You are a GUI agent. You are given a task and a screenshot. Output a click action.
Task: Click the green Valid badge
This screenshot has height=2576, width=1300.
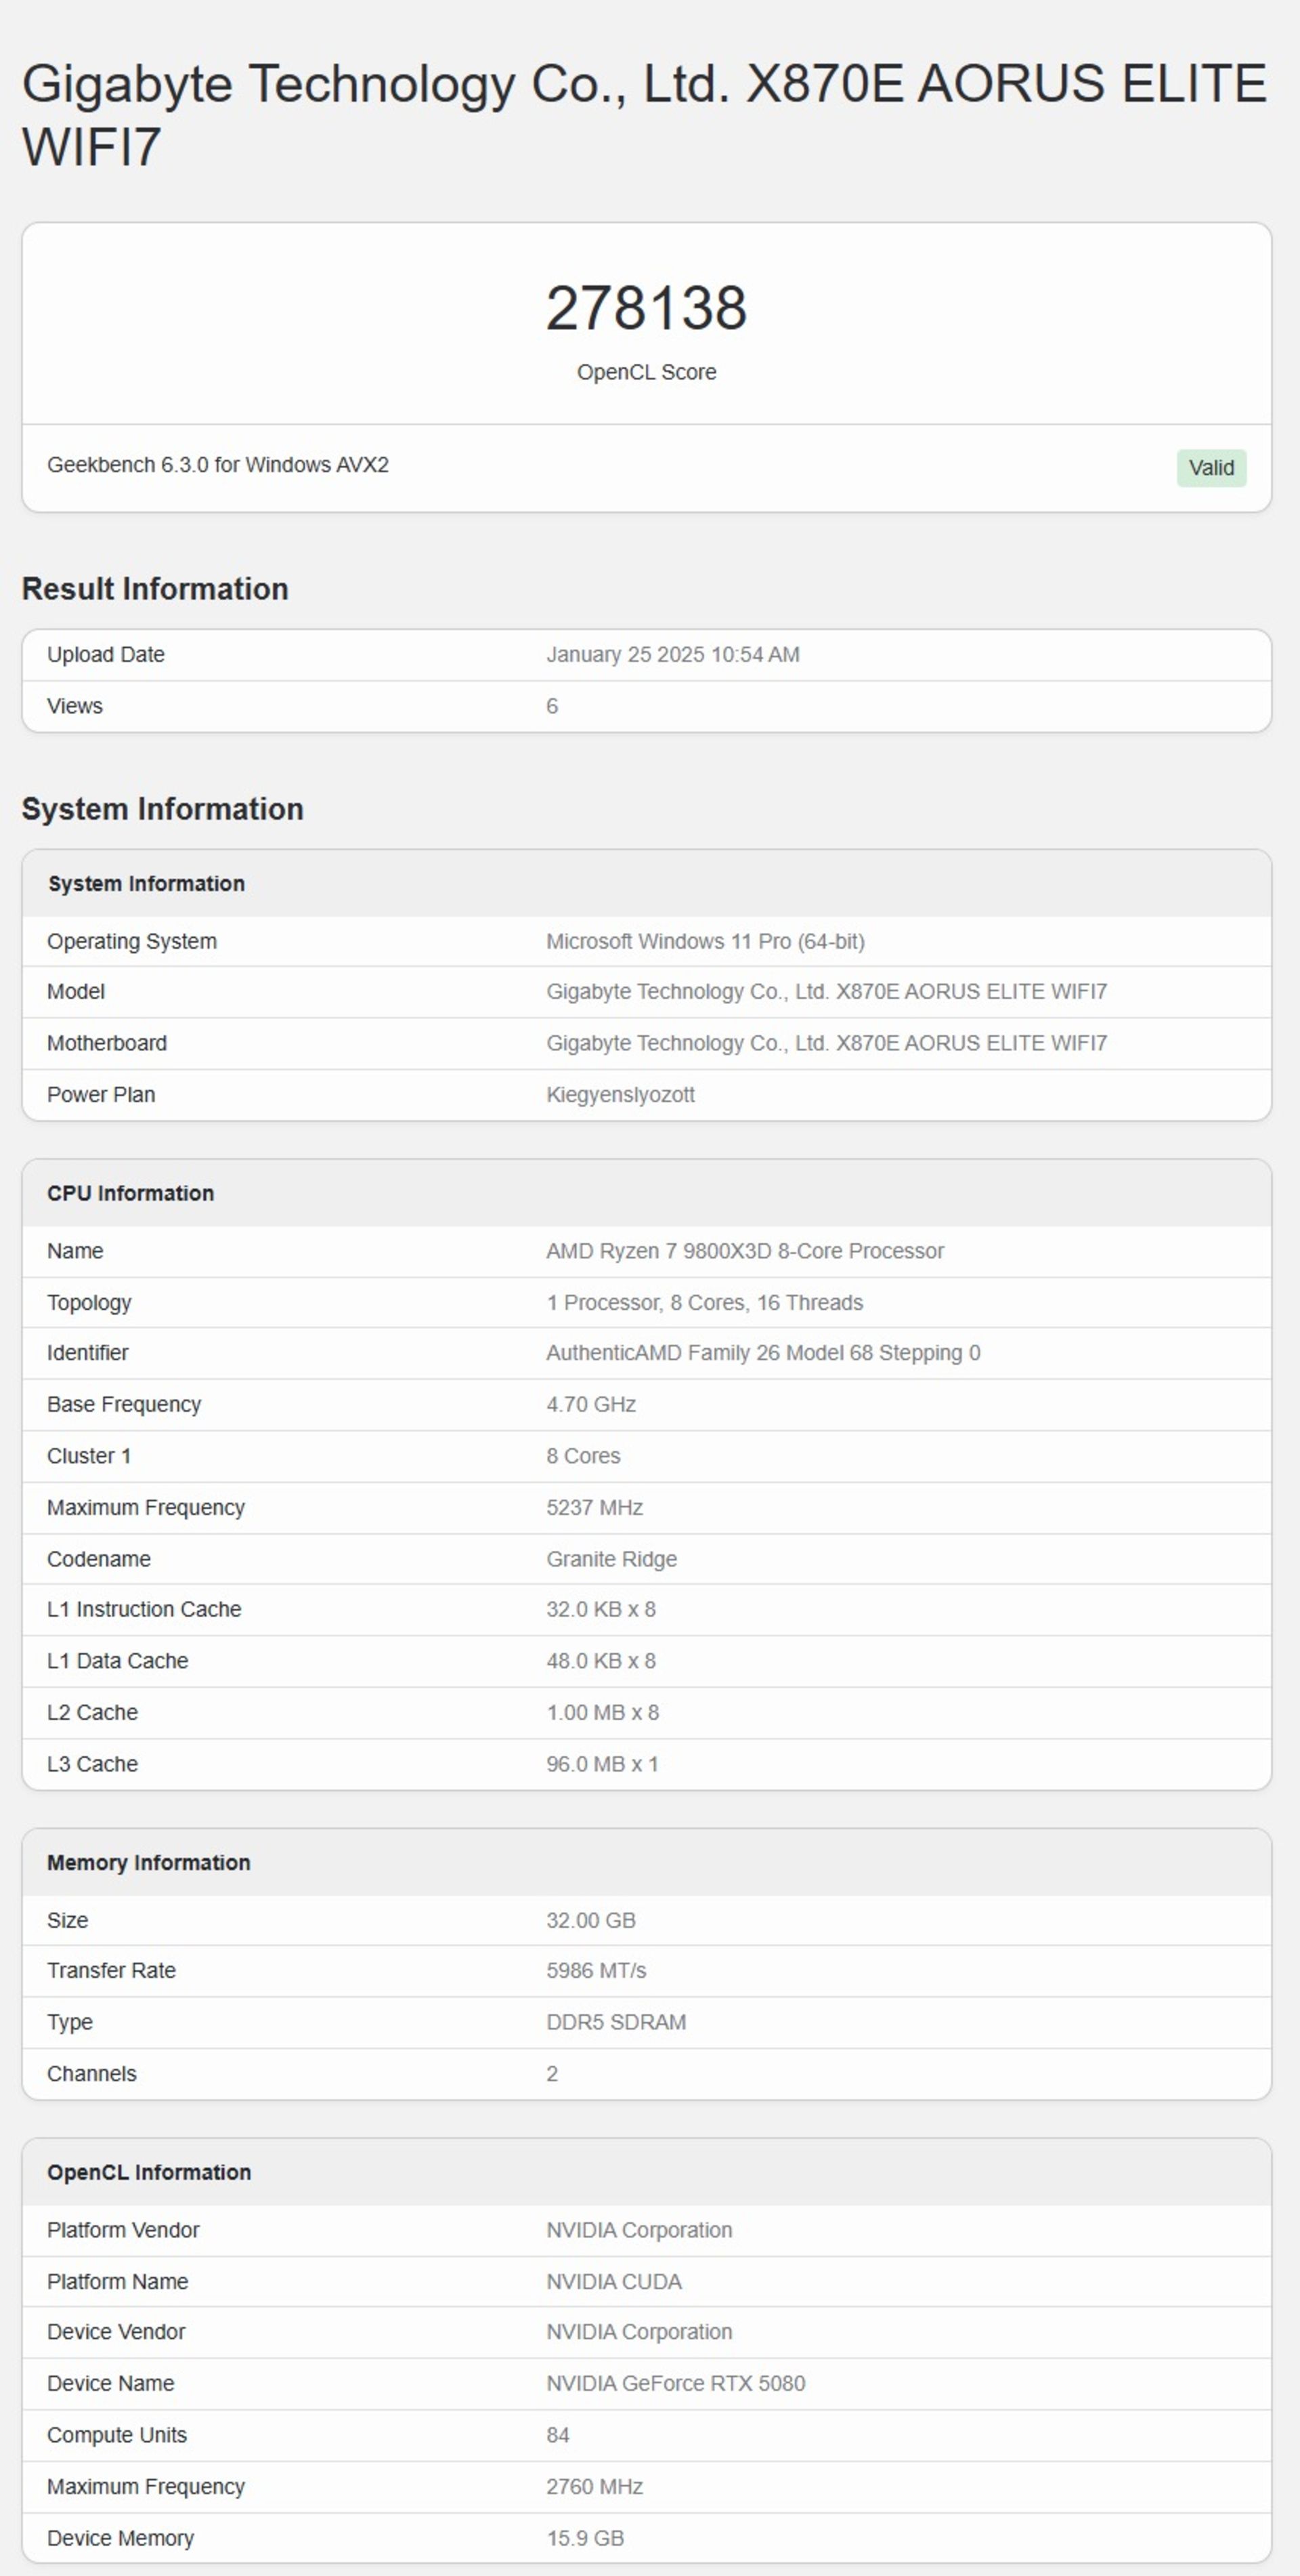tap(1210, 468)
